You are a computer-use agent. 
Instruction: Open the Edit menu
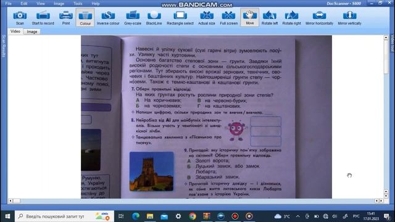(x=24, y=4)
